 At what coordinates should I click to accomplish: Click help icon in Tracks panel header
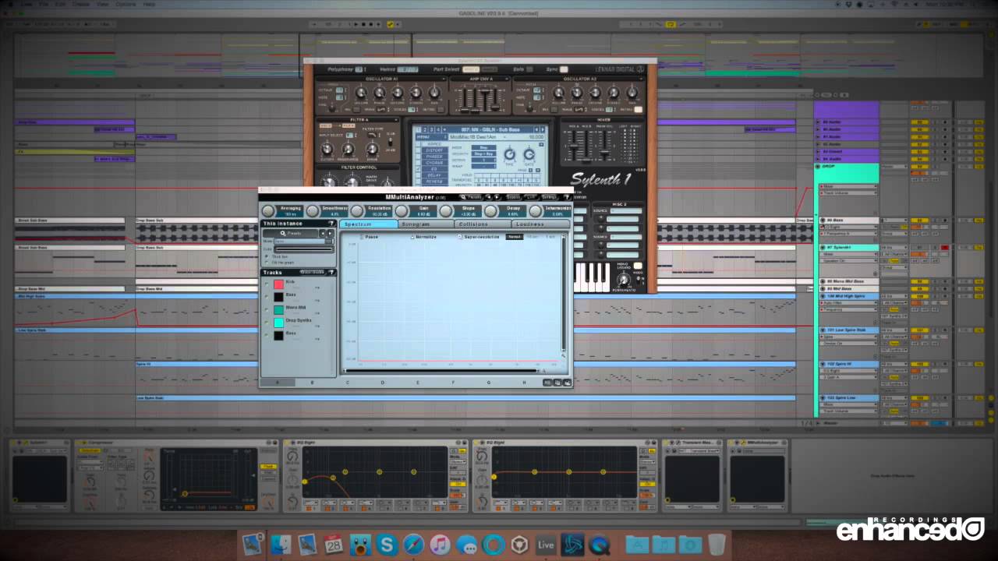point(331,272)
